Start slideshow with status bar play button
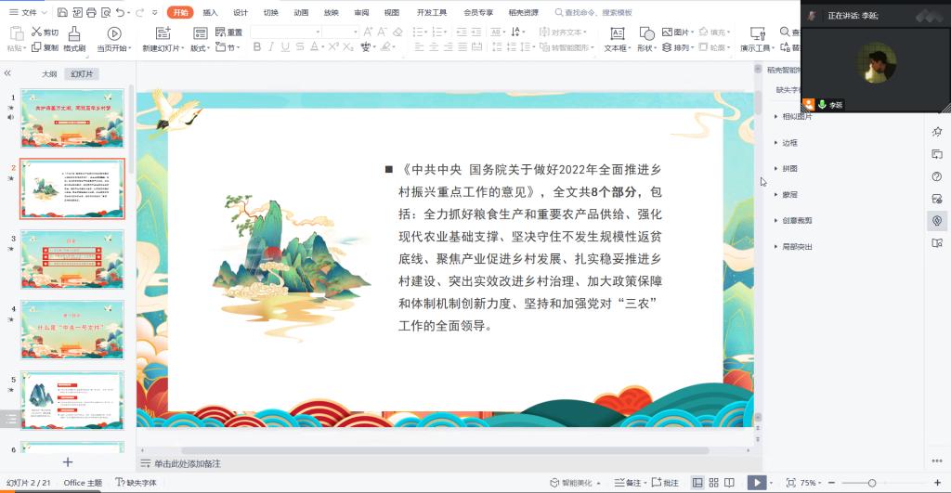 pyautogui.click(x=758, y=483)
